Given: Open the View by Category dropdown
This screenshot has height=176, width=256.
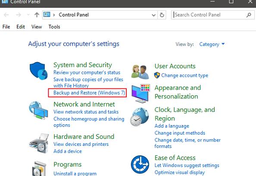Looking at the screenshot, I should pos(212,44).
